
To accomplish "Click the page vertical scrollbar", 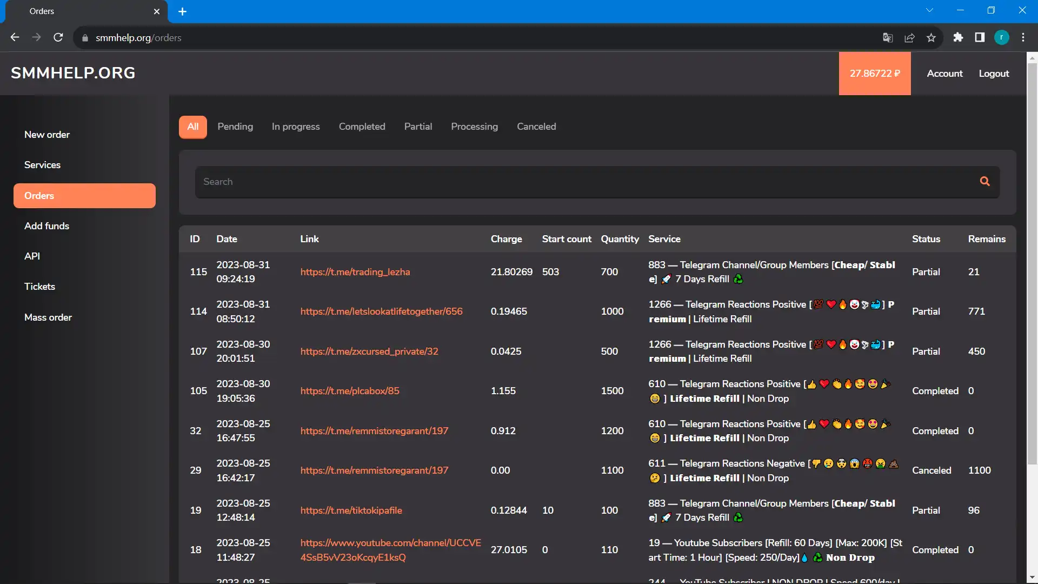I will 1032,264.
